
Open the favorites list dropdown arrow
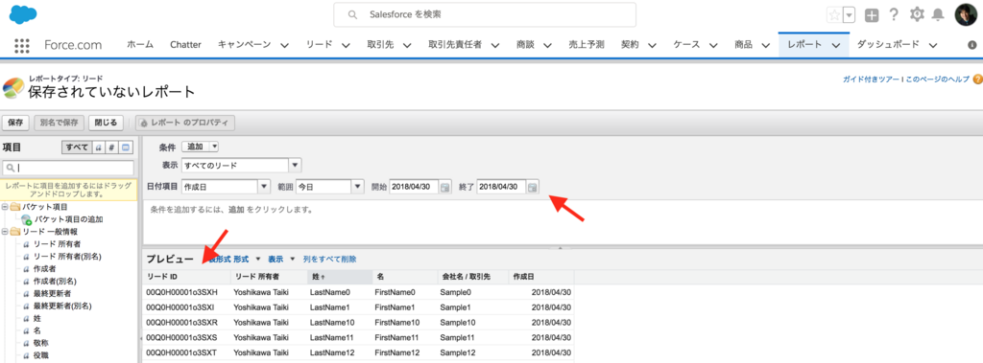click(x=850, y=15)
